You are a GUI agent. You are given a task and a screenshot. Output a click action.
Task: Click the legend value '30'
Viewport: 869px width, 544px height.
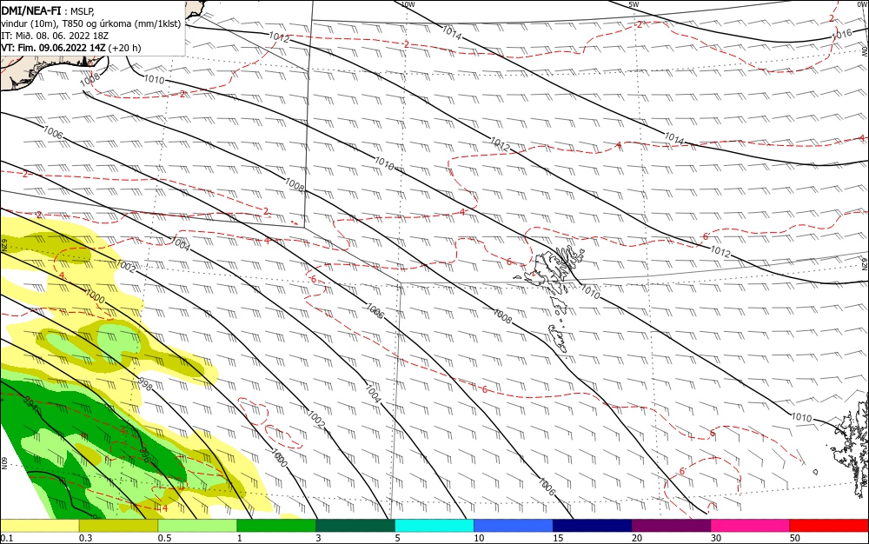coord(716,538)
